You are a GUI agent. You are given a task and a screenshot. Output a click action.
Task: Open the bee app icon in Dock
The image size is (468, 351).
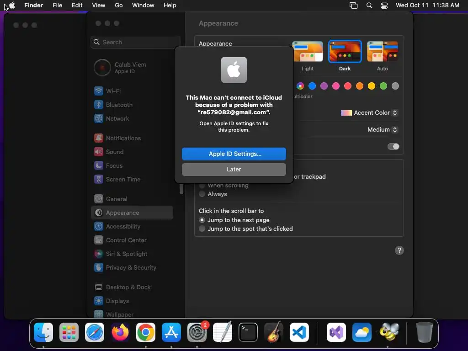pos(389,332)
